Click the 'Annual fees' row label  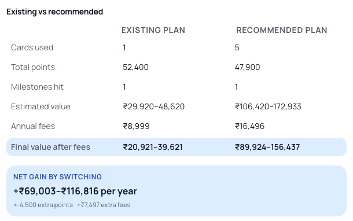tap(33, 126)
